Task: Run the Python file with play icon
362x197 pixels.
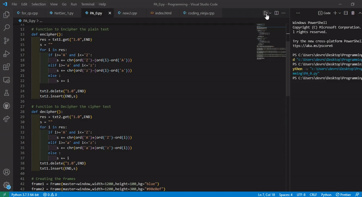Action: tap(266, 13)
